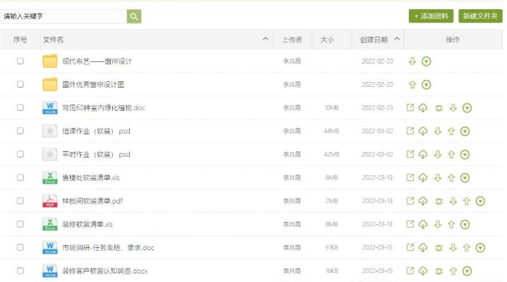The width and height of the screenshot is (507, 282).
Task: Click the 新建文件夹 button
Action: click(480, 16)
